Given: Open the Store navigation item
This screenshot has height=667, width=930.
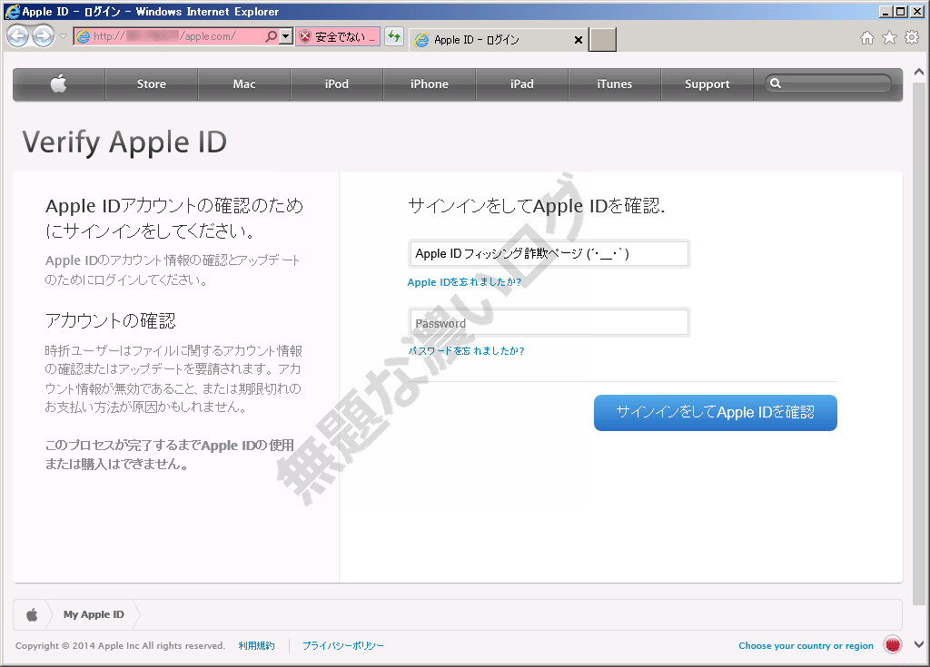Looking at the screenshot, I should click(x=152, y=83).
